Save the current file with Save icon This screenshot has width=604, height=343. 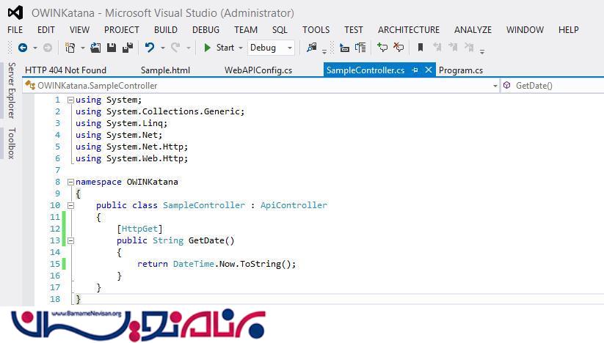(x=112, y=48)
